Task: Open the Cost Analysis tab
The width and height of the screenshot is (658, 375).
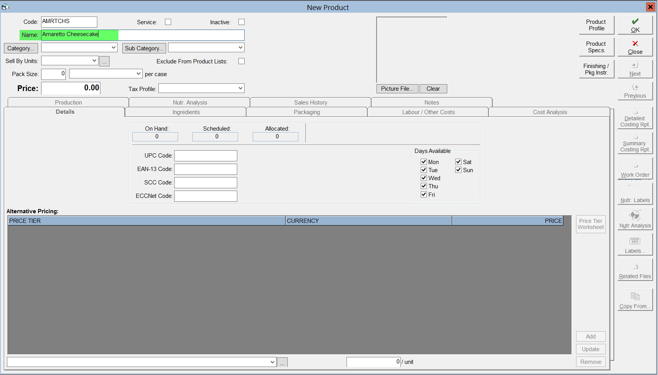Action: pyautogui.click(x=550, y=112)
